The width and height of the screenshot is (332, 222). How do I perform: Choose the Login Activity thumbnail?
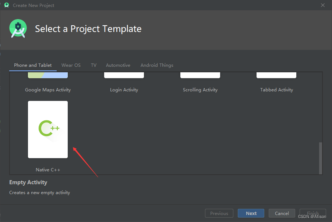click(x=124, y=75)
